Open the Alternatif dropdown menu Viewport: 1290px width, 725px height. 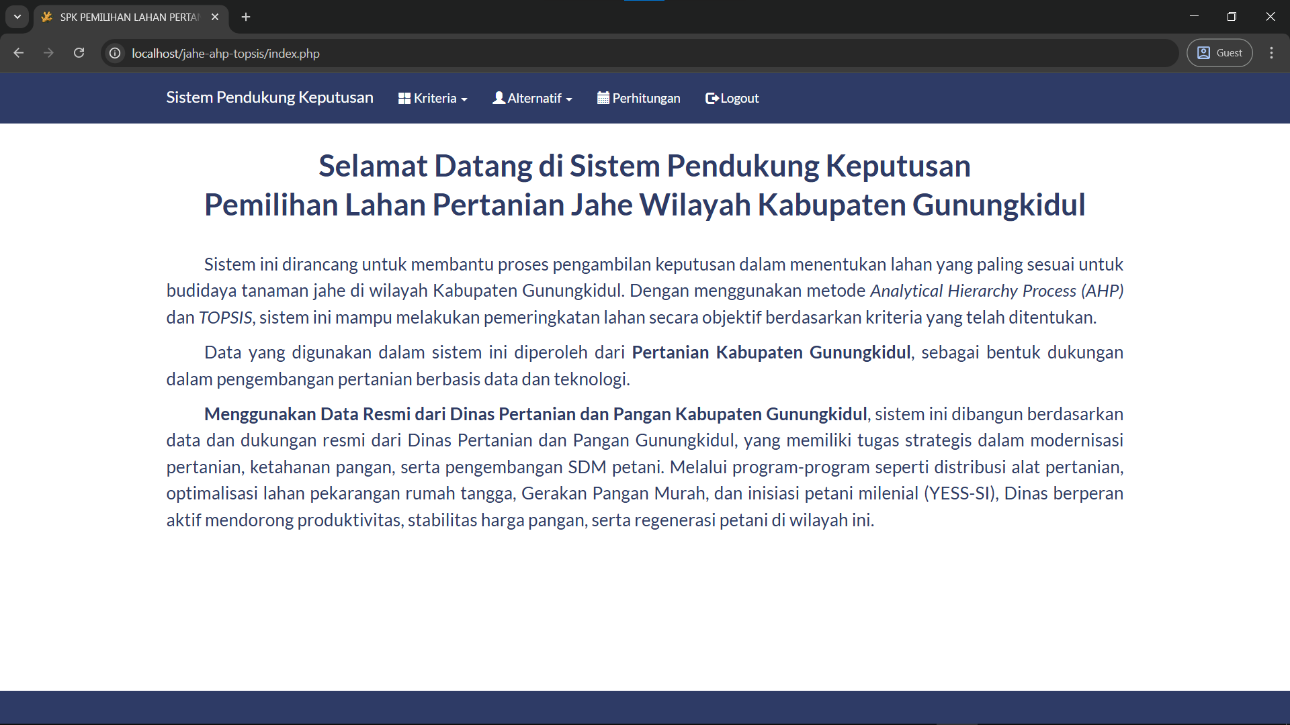pyautogui.click(x=532, y=98)
